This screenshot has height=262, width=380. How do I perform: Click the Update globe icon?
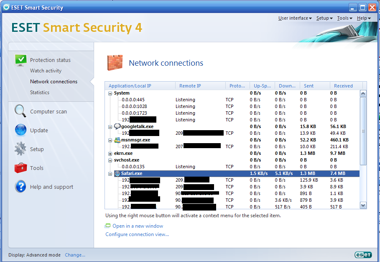20,130
